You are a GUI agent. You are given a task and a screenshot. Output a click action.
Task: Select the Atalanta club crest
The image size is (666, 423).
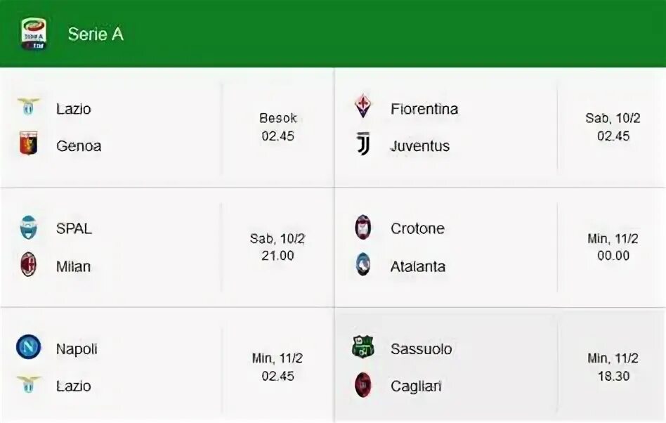[x=363, y=264]
